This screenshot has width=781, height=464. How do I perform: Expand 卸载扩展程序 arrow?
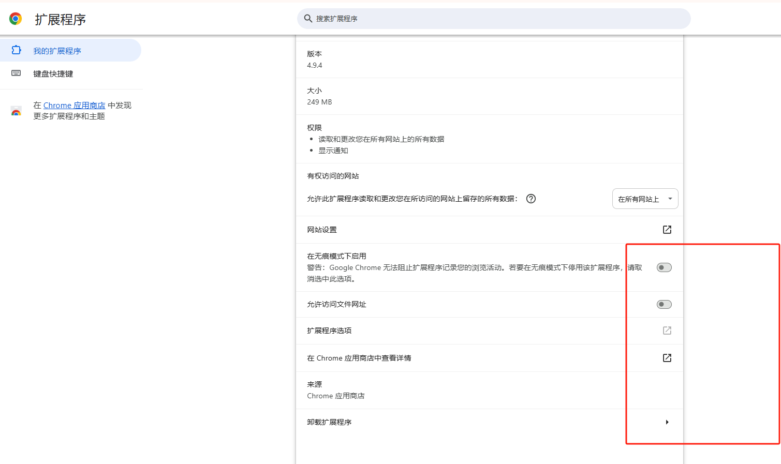tap(667, 422)
